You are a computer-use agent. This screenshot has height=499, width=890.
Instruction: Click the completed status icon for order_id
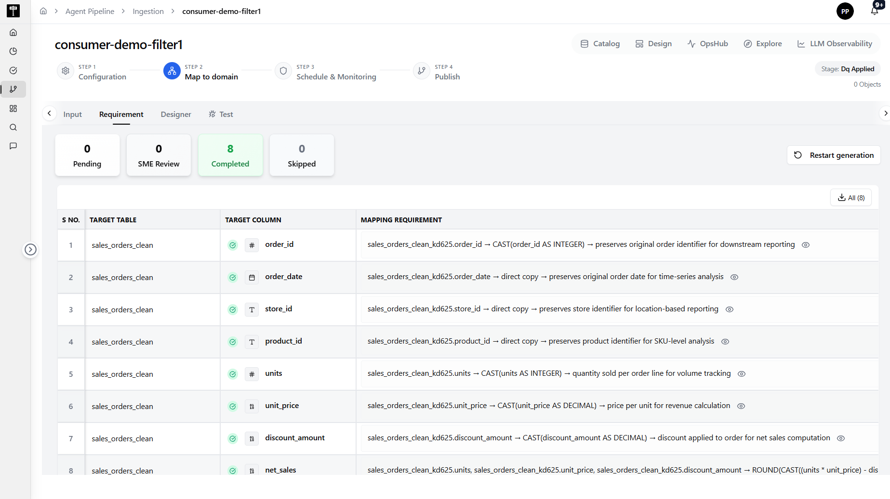tap(233, 245)
